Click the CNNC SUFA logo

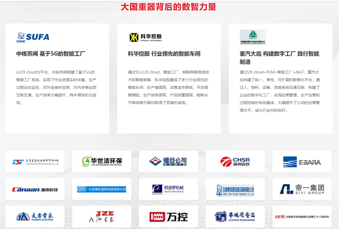33,37
